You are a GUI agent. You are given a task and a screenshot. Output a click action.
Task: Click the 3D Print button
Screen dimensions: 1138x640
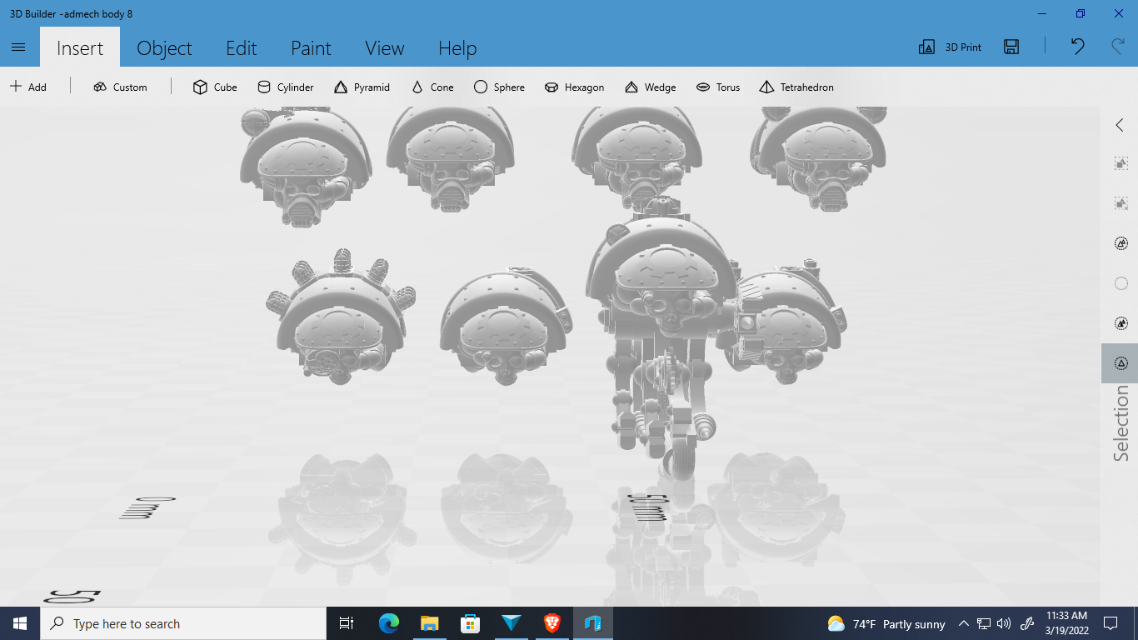(950, 47)
